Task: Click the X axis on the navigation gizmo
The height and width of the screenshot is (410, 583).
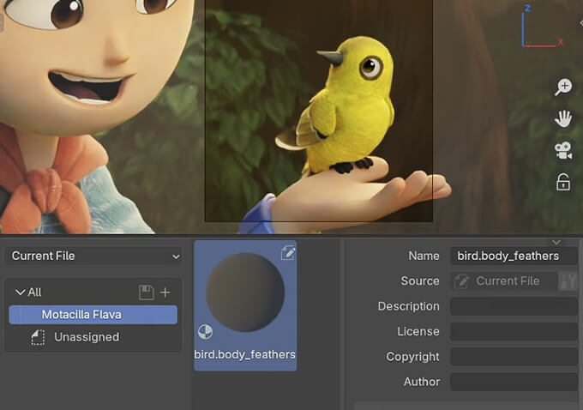Action: point(561,42)
